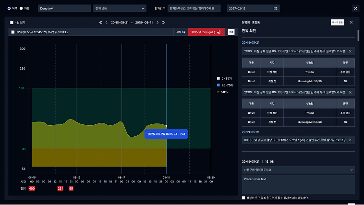This screenshot has height=205, width=364.
Task: Click the 메시지 발송 button
Action: pyautogui.click(x=337, y=22)
